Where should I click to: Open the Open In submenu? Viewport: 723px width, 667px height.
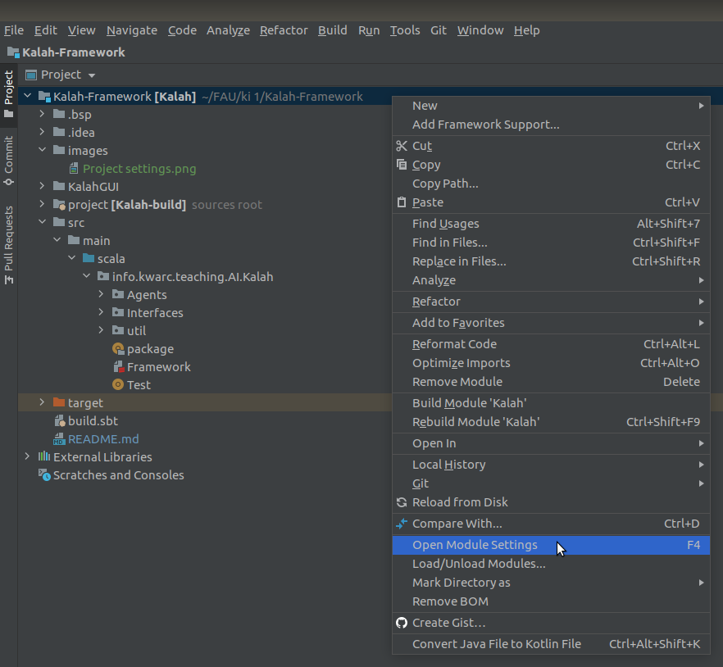(551, 443)
